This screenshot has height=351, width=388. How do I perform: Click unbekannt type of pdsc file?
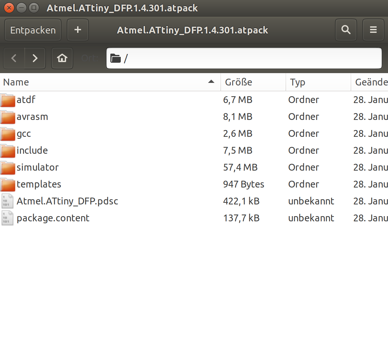311,201
